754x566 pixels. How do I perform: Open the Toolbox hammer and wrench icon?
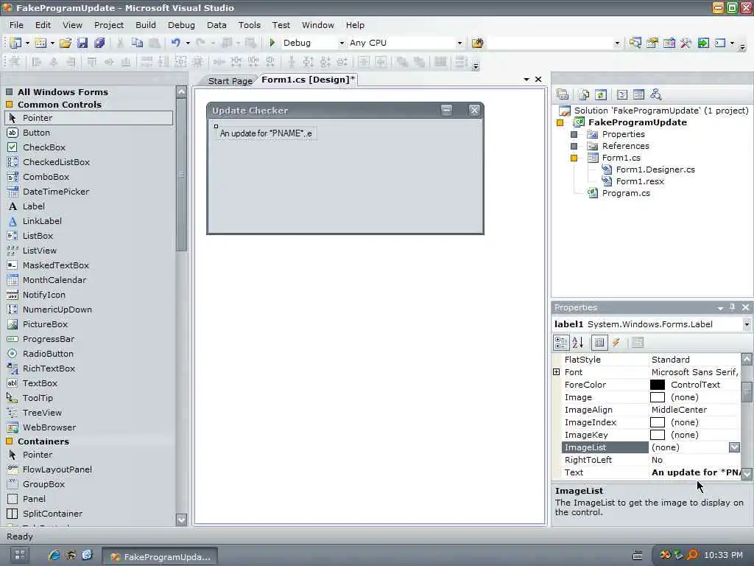pos(686,43)
